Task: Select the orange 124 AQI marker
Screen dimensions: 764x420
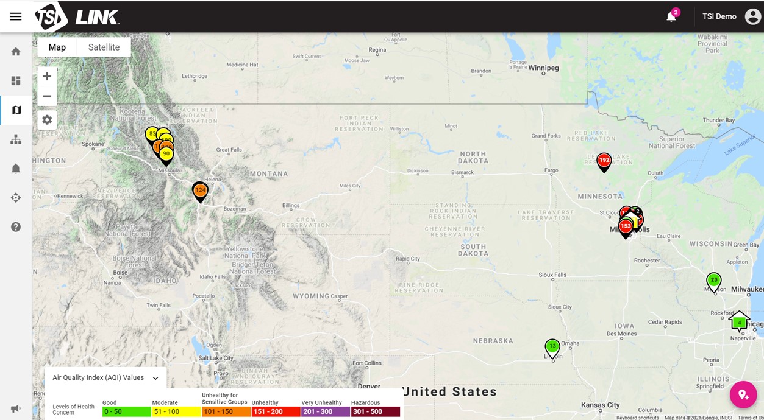Action: 200,191
